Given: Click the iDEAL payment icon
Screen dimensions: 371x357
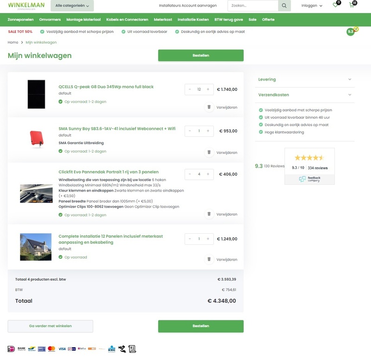Looking at the screenshot, I should (11, 349).
